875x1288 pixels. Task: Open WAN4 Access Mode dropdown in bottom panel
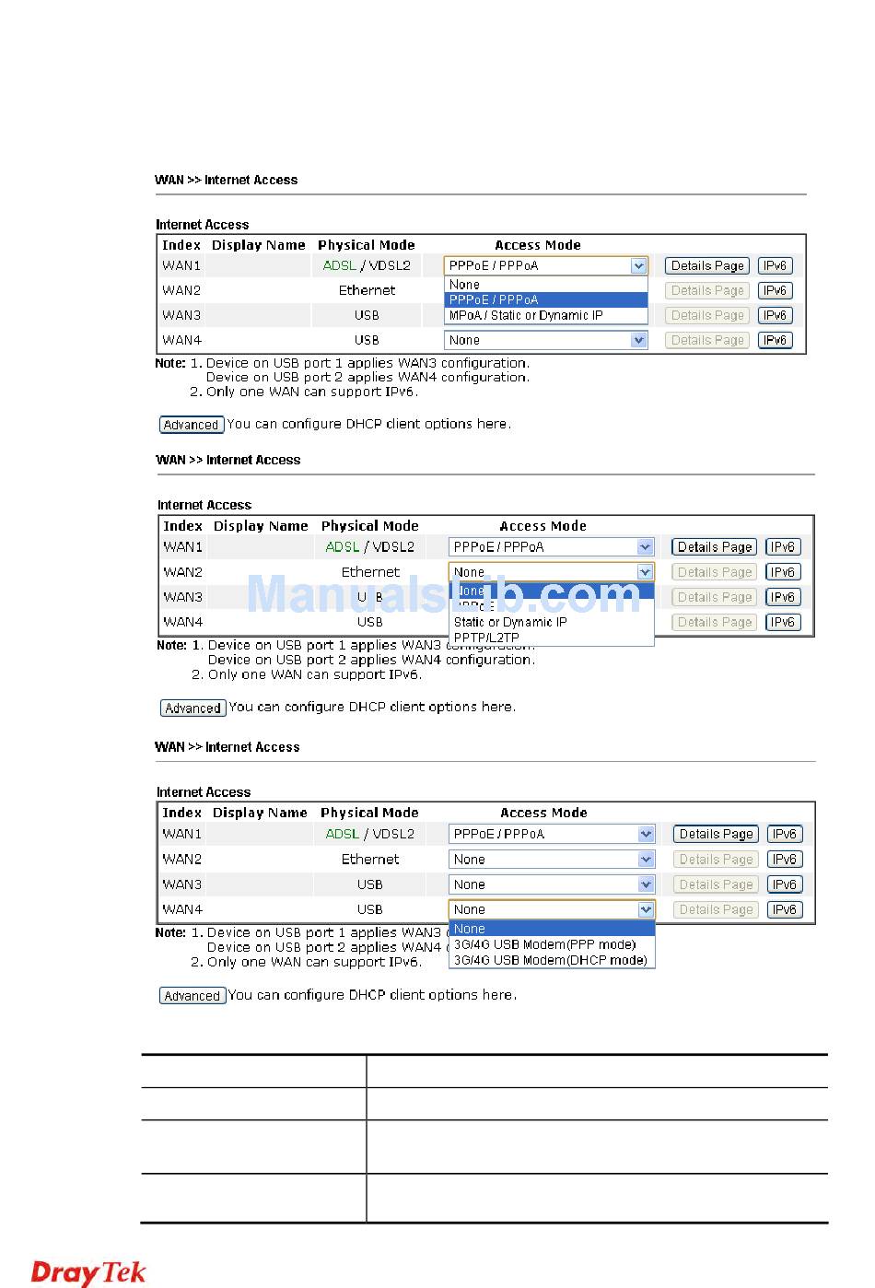553,909
